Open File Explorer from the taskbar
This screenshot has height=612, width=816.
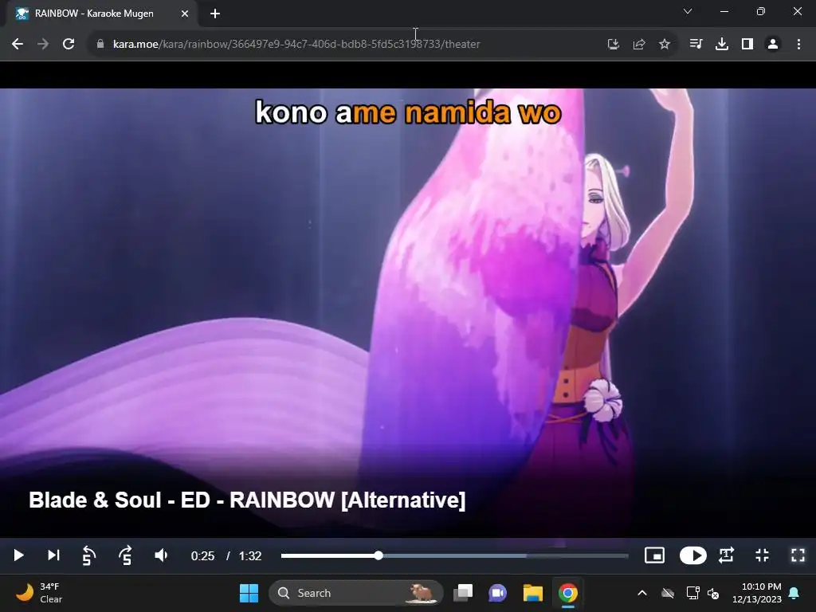533,593
